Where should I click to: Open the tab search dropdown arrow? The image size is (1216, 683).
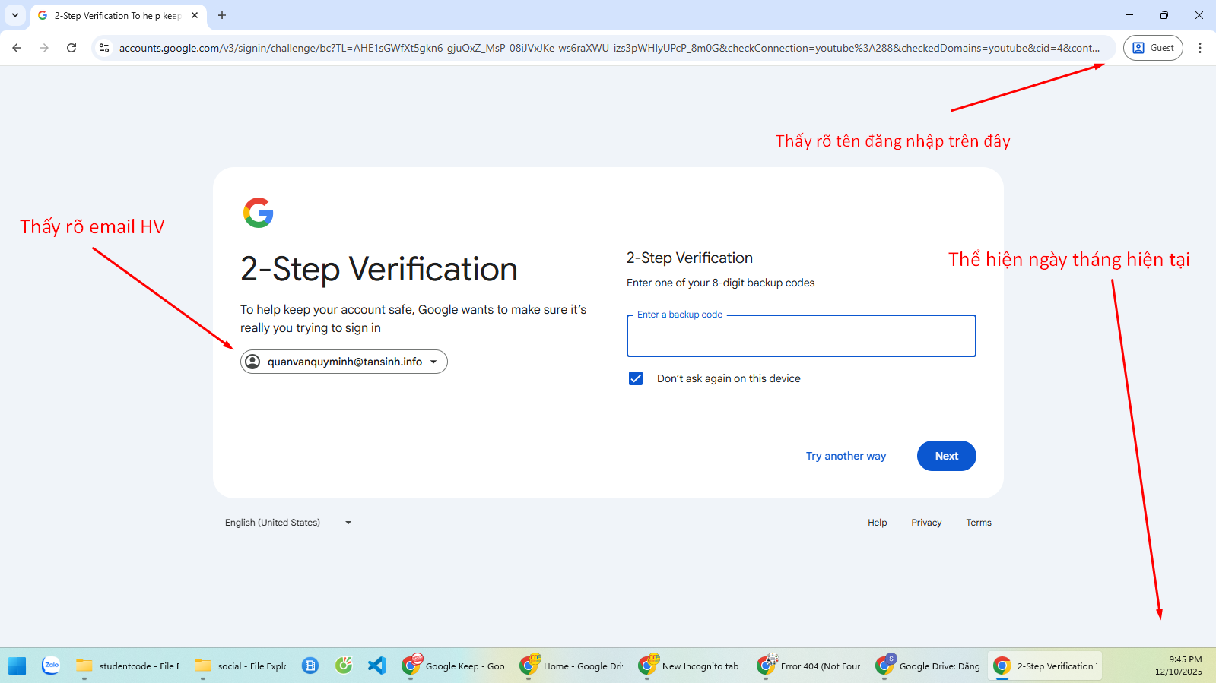(x=15, y=15)
